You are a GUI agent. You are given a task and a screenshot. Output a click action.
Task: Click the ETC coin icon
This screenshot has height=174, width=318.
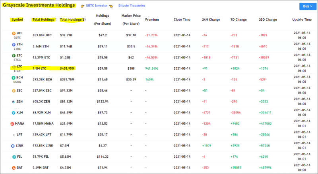click(x=14, y=55)
